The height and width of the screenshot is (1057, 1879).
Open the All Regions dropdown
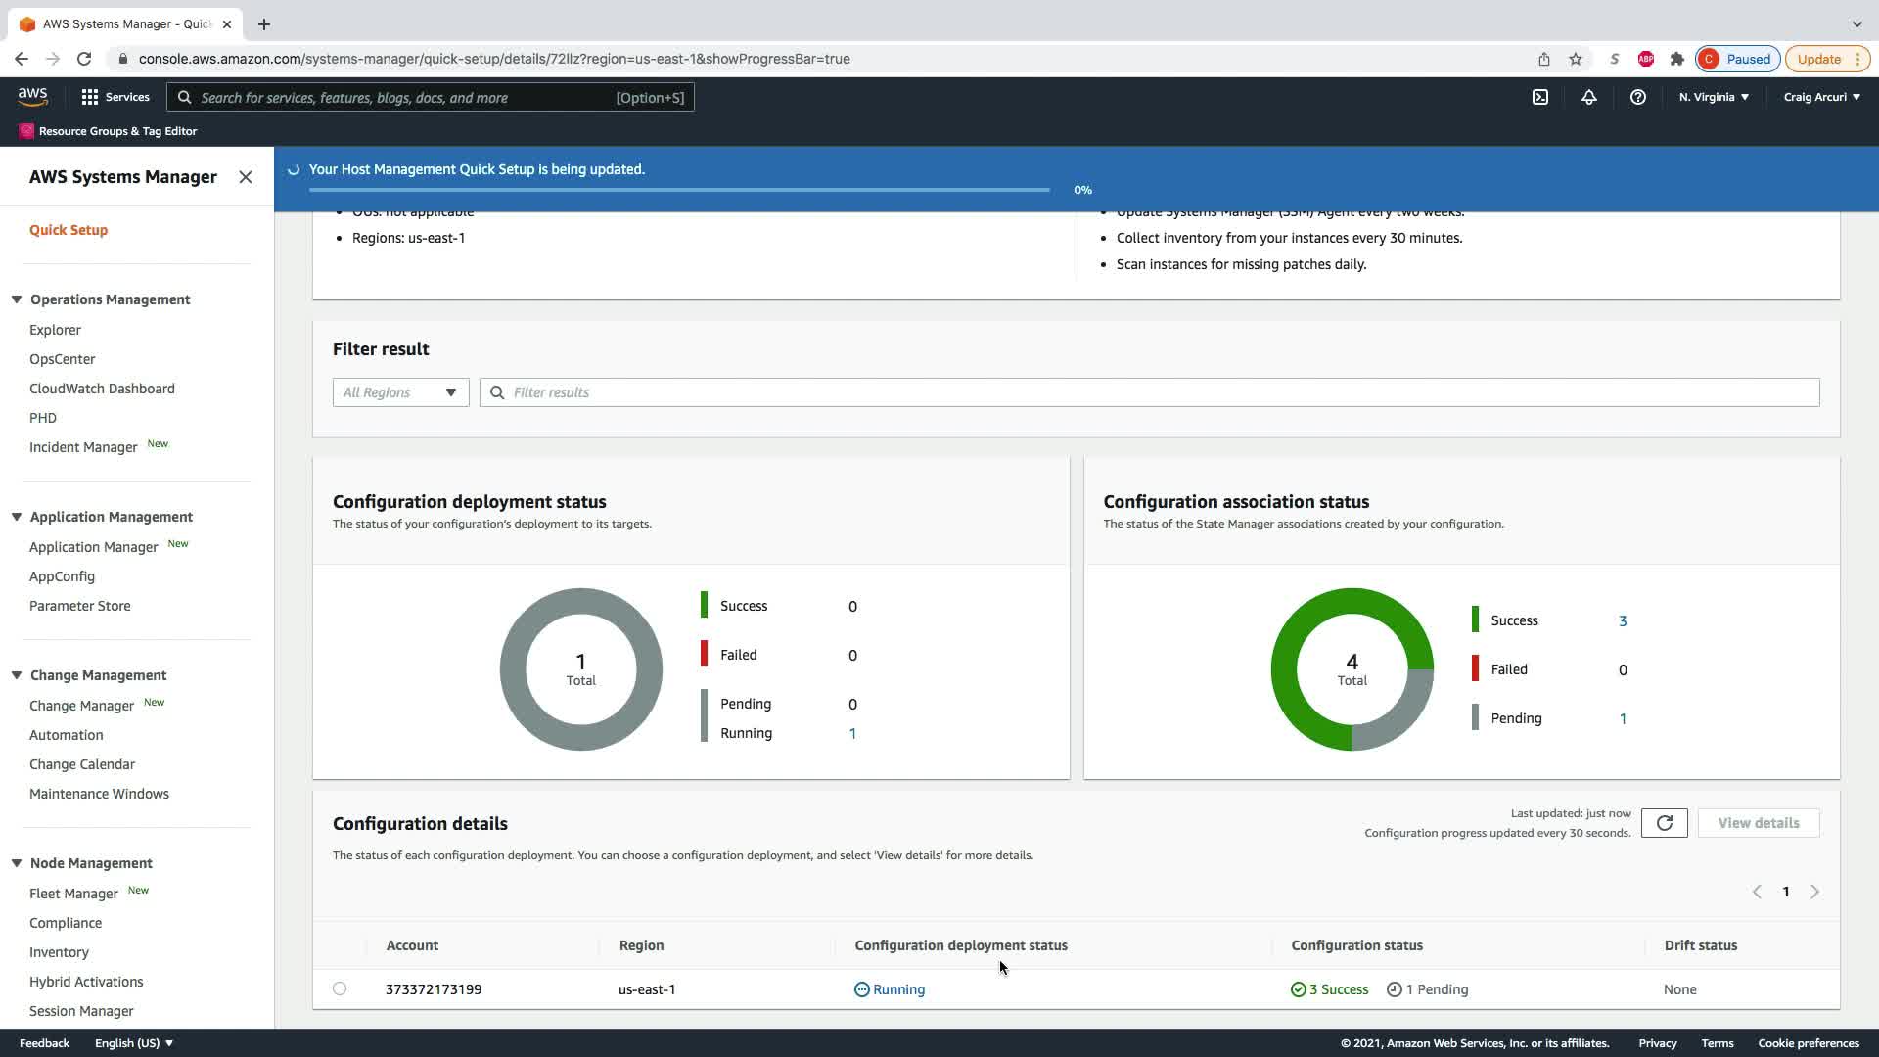click(x=400, y=392)
